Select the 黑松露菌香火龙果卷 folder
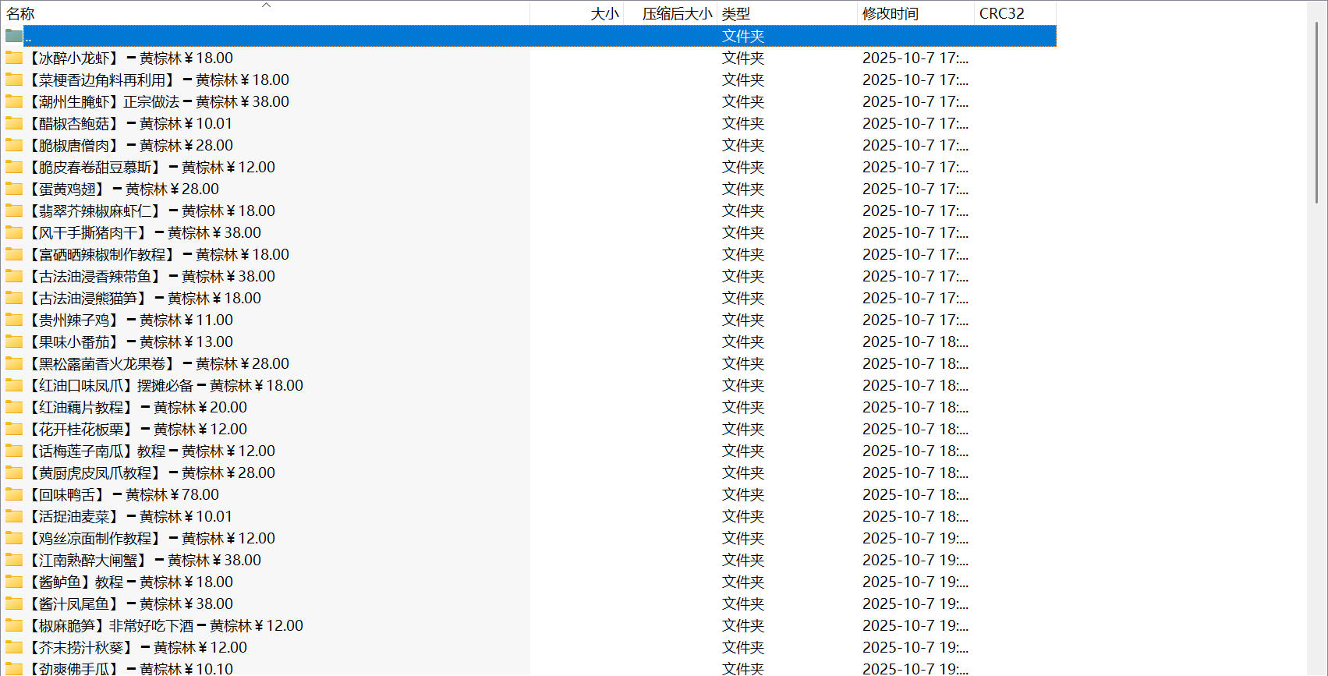The image size is (1328, 676). click(158, 363)
